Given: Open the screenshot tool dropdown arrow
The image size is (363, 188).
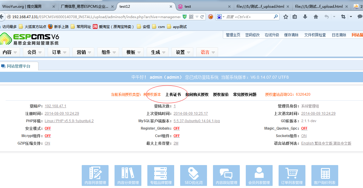Looking at the screenshot, I should (x=351, y=17).
